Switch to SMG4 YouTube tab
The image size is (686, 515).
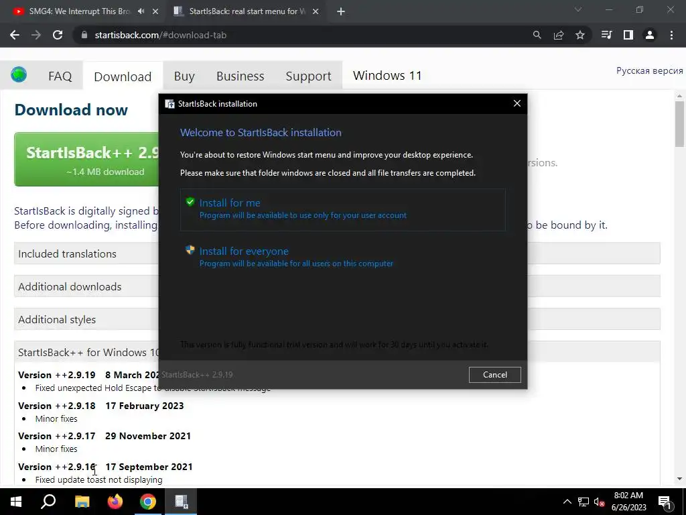(80, 11)
